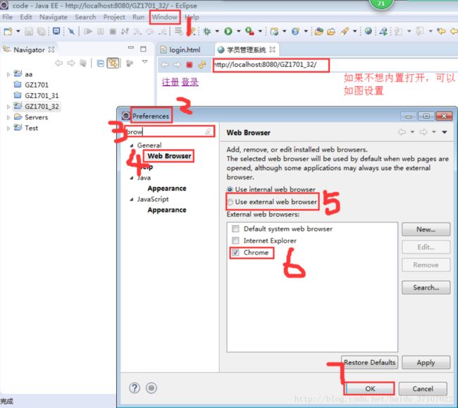Click the browser Refresh icon
This screenshot has height=408, width=458.
(x=202, y=65)
